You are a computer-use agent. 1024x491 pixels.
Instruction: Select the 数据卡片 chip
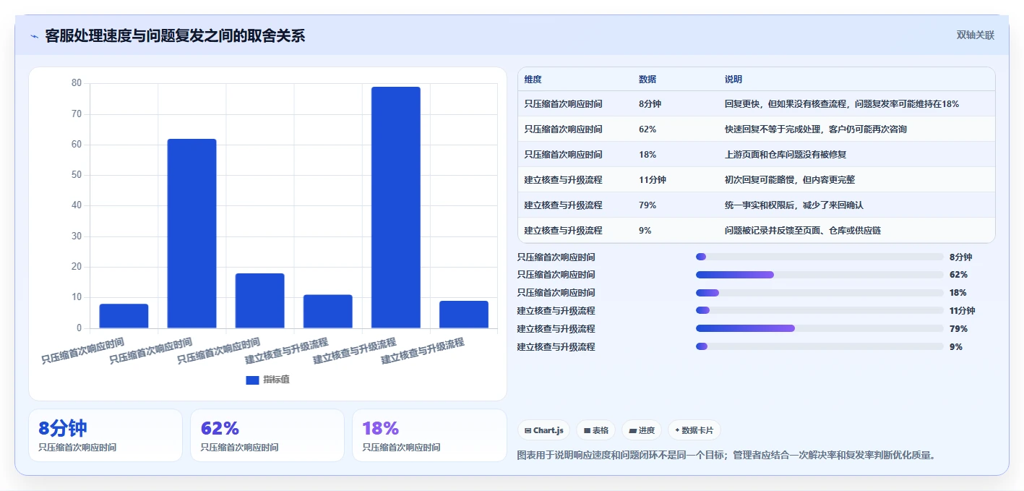pos(694,430)
